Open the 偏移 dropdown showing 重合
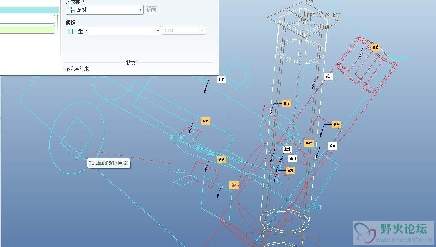 pyautogui.click(x=113, y=31)
